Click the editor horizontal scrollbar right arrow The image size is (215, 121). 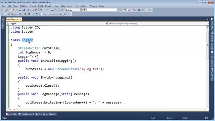coord(205,109)
